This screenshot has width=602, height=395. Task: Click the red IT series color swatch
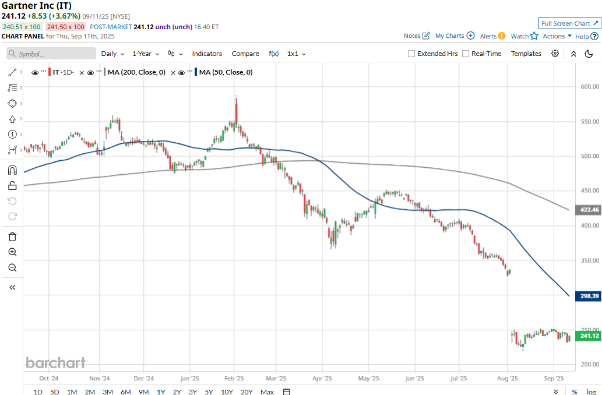(50, 72)
